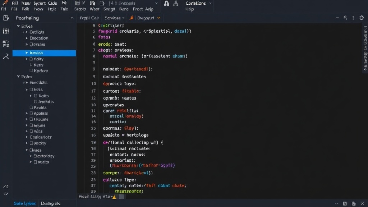Select the Keds tree row
This screenshot has width=368, height=207.
pos(38,65)
